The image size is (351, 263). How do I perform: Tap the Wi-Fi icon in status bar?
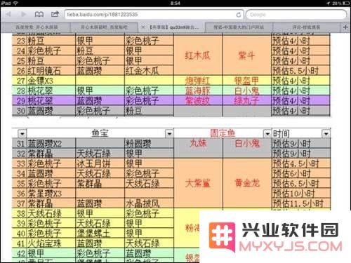(x=15, y=3)
